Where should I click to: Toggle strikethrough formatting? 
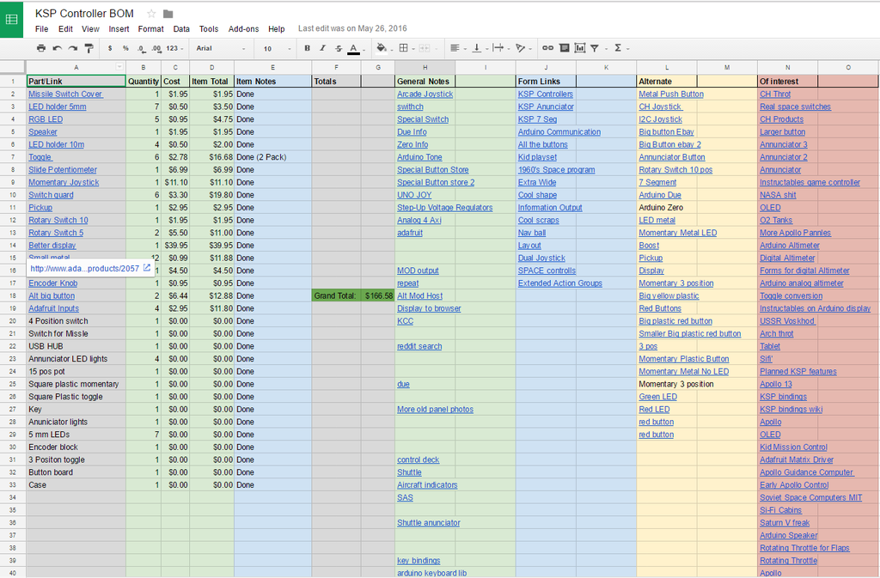[338, 48]
